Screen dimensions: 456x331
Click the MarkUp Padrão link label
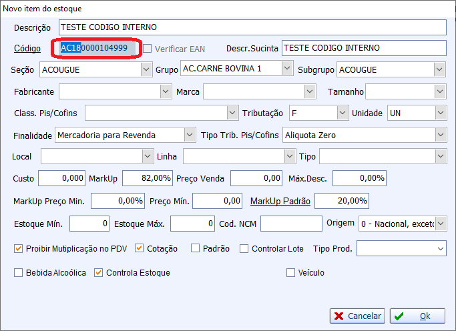pyautogui.click(x=280, y=201)
